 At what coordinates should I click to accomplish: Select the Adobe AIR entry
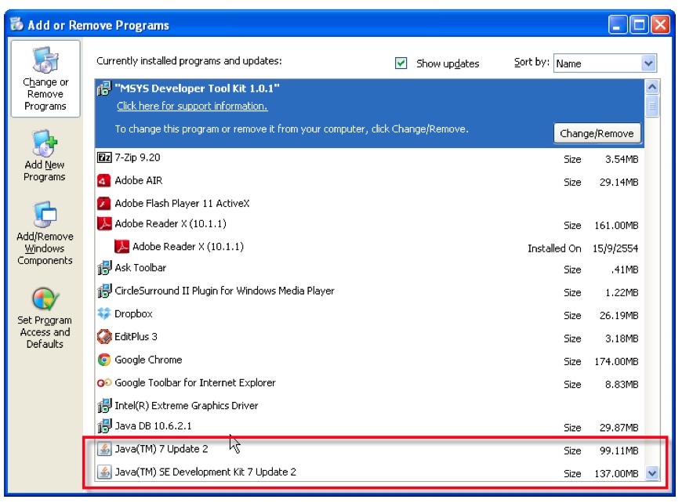(369, 180)
